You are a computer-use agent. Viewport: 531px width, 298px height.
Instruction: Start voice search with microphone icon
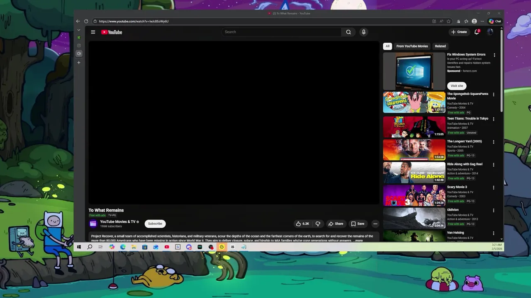[363, 32]
